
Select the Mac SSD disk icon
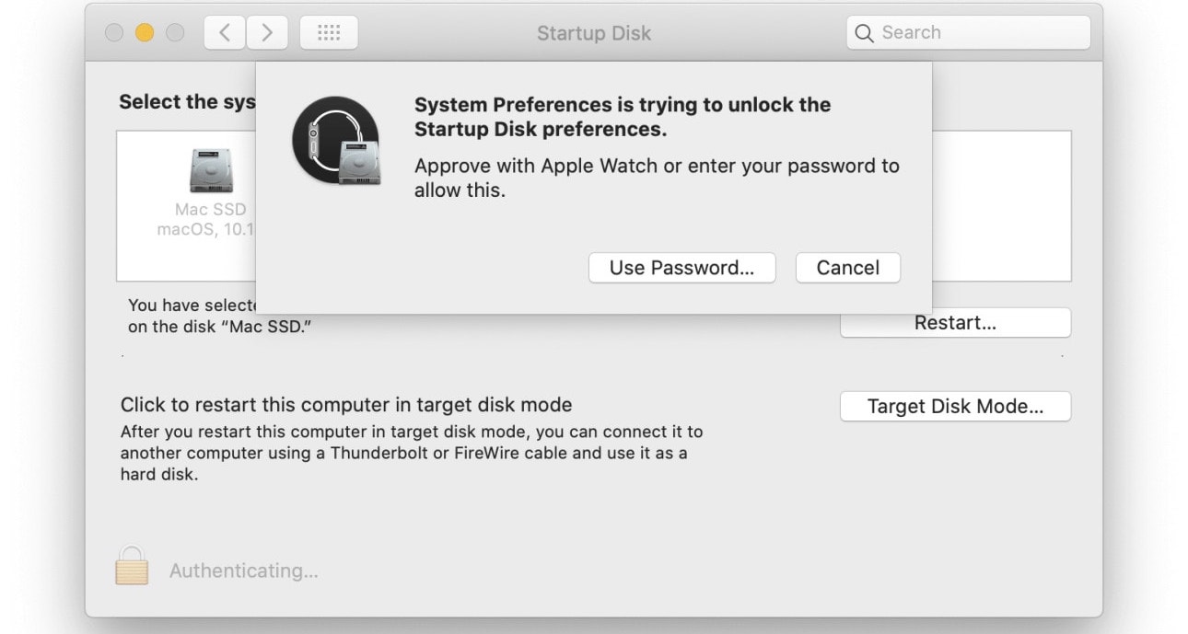click(211, 171)
